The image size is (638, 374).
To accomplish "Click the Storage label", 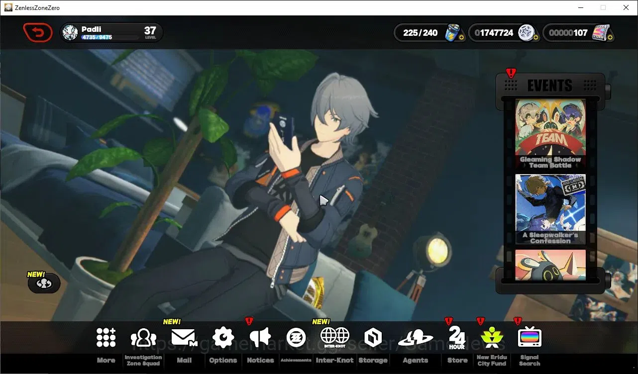I will 373,360.
